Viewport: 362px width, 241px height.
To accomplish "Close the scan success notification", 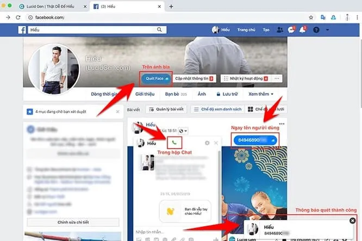I will click(x=352, y=220).
